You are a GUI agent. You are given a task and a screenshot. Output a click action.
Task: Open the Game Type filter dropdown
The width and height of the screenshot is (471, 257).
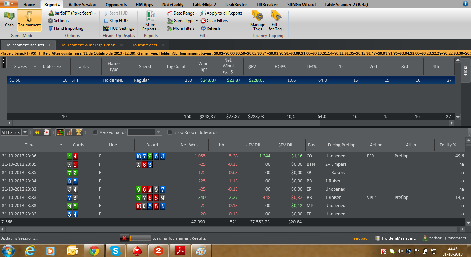coord(182,21)
